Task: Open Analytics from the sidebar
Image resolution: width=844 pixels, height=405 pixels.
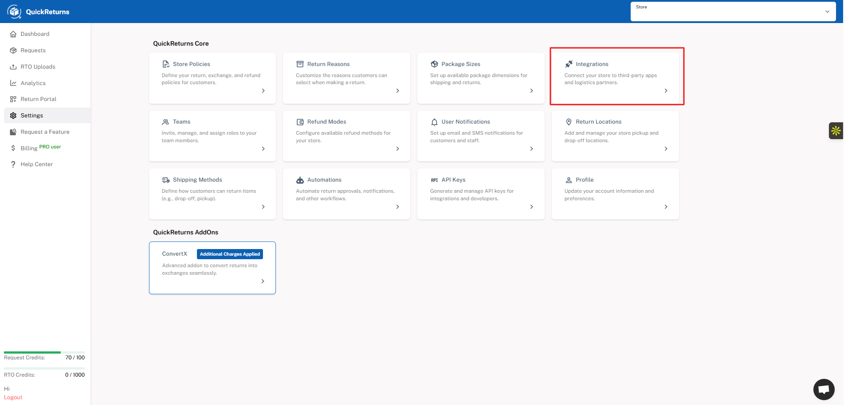Action: coord(33,83)
